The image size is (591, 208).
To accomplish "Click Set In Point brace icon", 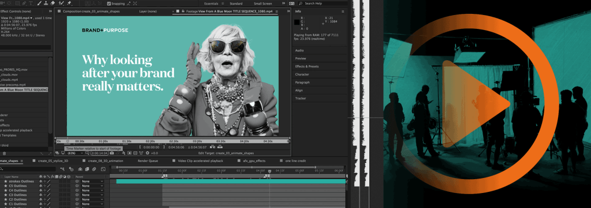I will point(140,147).
